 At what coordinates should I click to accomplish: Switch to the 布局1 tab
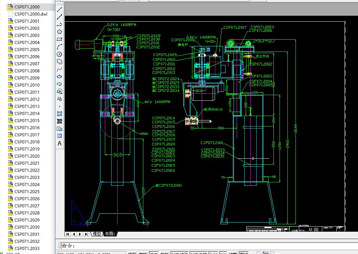[110, 234]
